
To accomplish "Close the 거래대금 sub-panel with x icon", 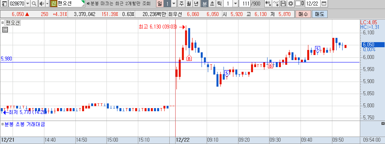I will pos(383,123).
